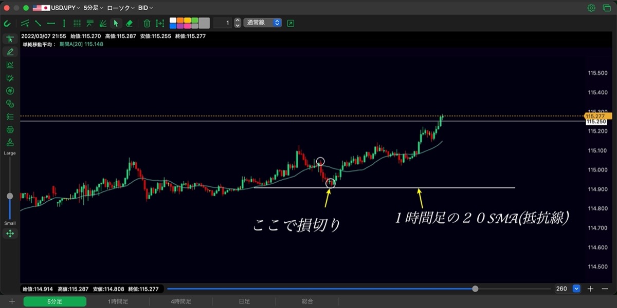Click the plus button left of 5分足 tab
The height and width of the screenshot is (308, 617).
coord(12,301)
